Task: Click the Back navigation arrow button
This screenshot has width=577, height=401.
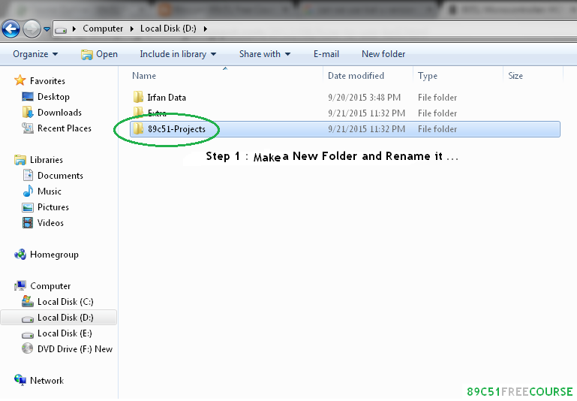Action: (x=11, y=29)
